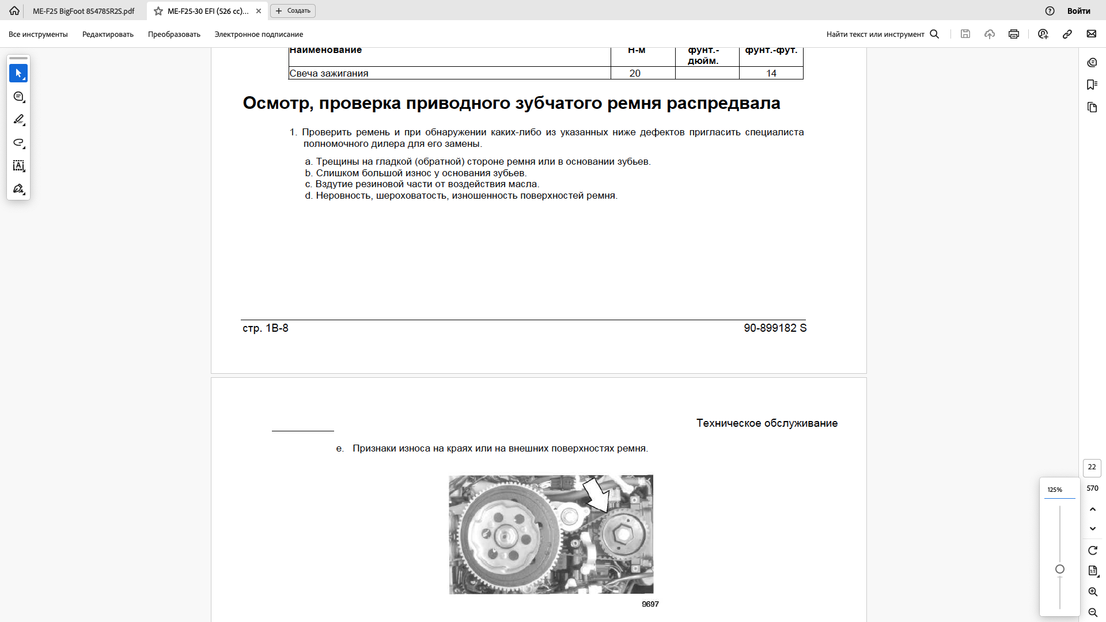Image resolution: width=1106 pixels, height=622 pixels.
Task: Click the Техническое обслуживание header text
Action: pyautogui.click(x=767, y=423)
